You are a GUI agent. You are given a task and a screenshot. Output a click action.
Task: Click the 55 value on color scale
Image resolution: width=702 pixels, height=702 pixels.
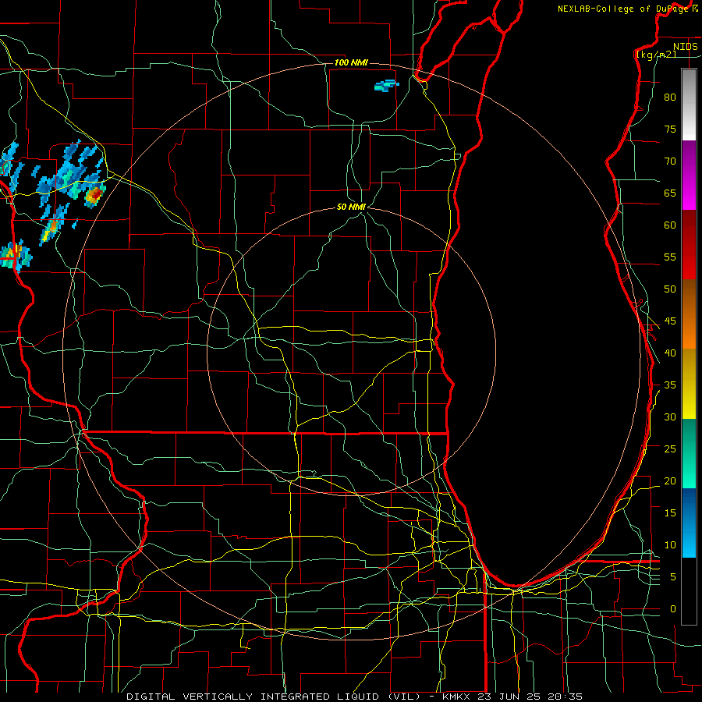670,257
